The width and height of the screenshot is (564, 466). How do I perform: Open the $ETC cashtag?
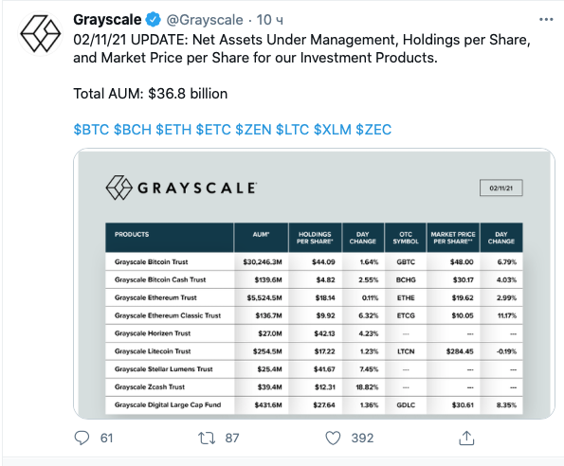click(213, 130)
